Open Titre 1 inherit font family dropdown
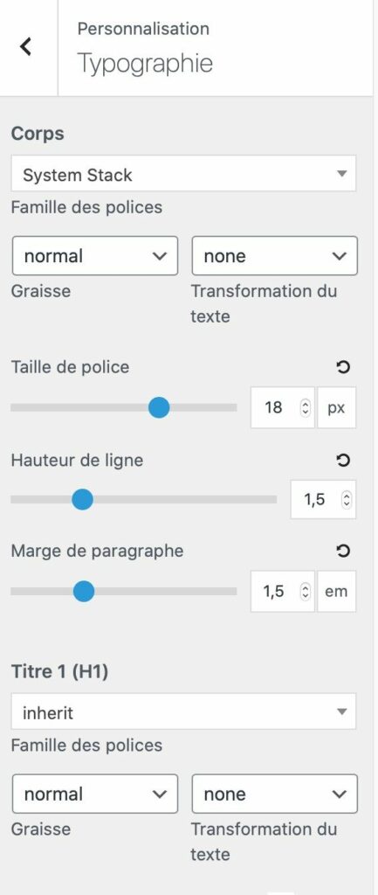The height and width of the screenshot is (895, 378). pyautogui.click(x=183, y=711)
